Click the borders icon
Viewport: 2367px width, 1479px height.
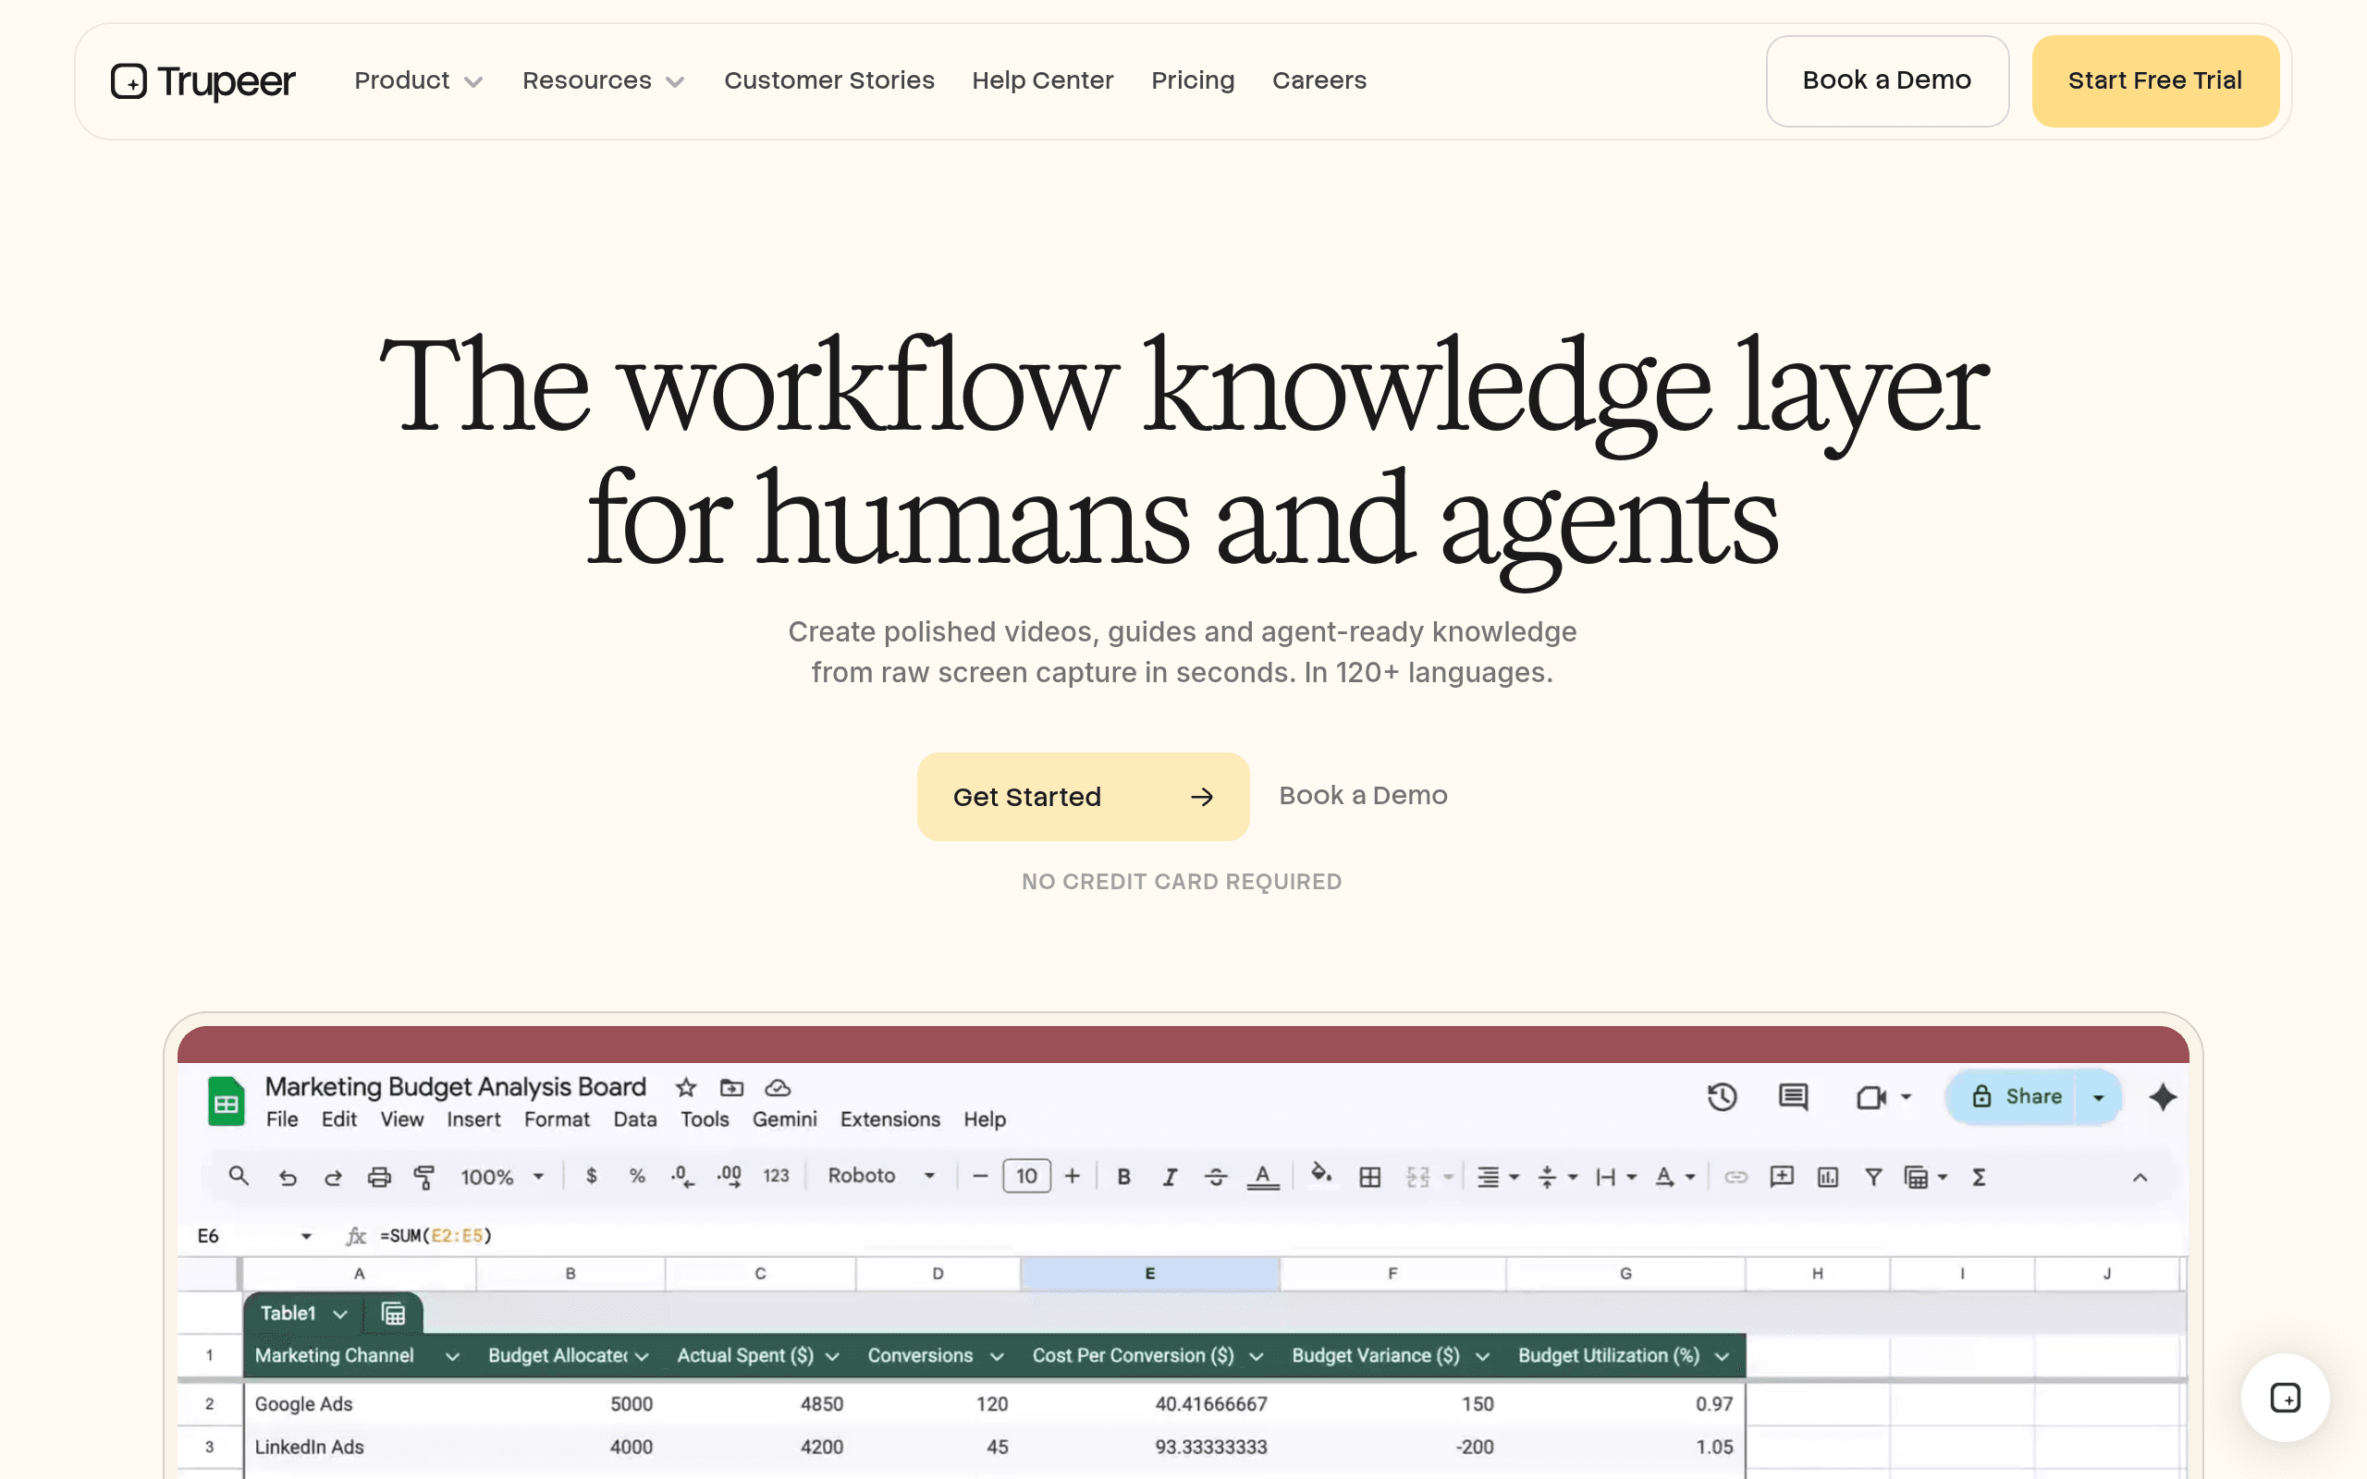1370,1177
